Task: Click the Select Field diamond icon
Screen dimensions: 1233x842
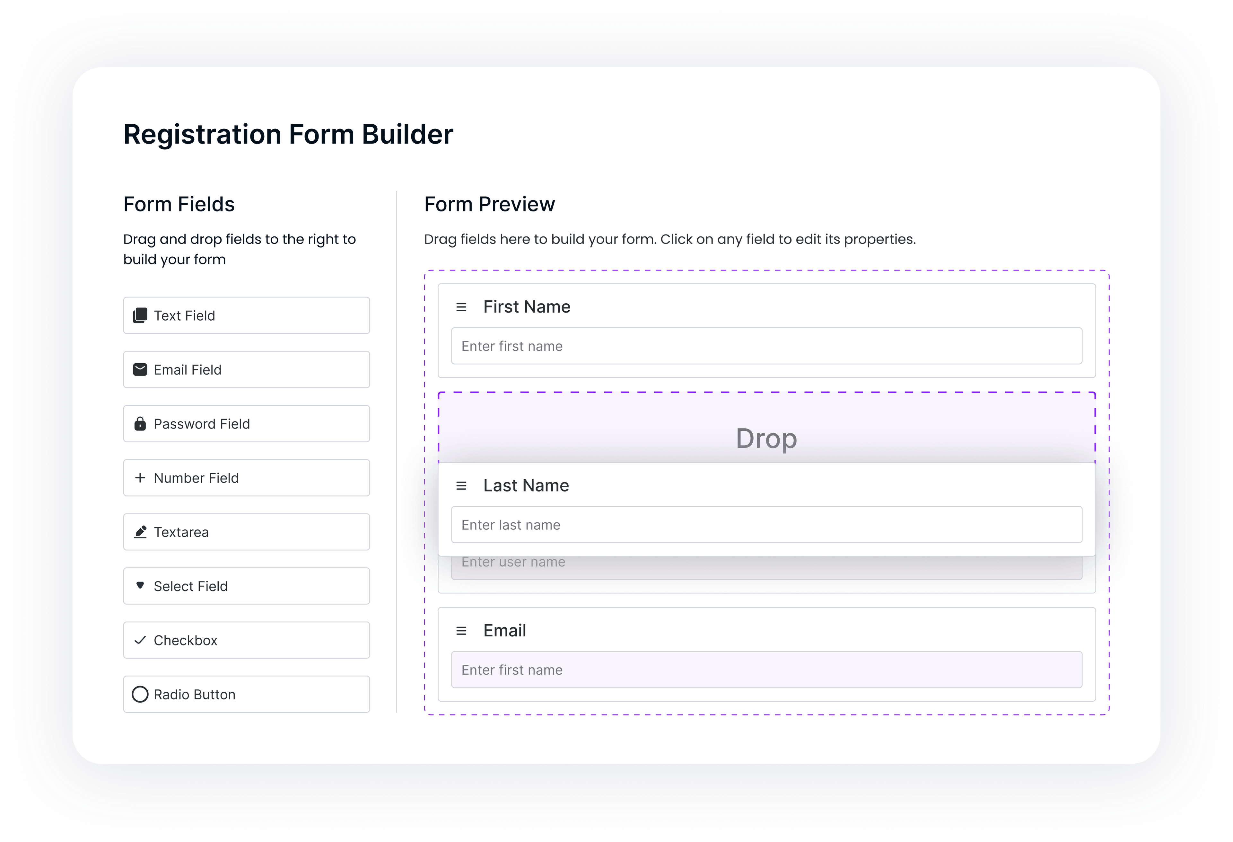Action: [140, 586]
